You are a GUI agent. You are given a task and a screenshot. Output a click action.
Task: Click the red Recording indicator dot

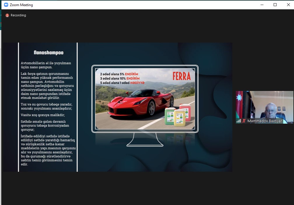click(7, 15)
